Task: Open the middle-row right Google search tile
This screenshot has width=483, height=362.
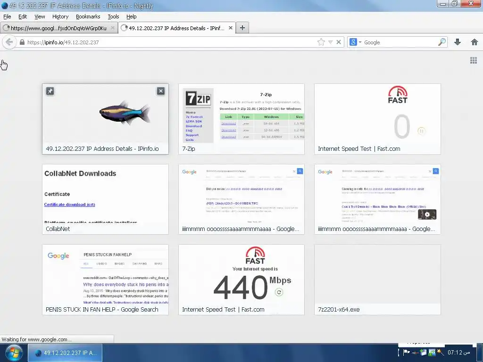Action: tap(377, 199)
